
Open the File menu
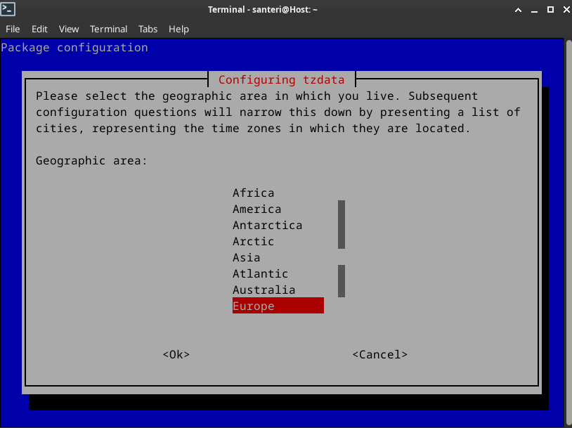click(13, 29)
